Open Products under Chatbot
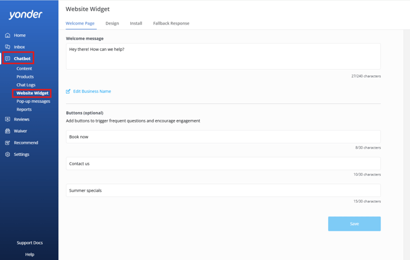The image size is (410, 260). (x=25, y=76)
